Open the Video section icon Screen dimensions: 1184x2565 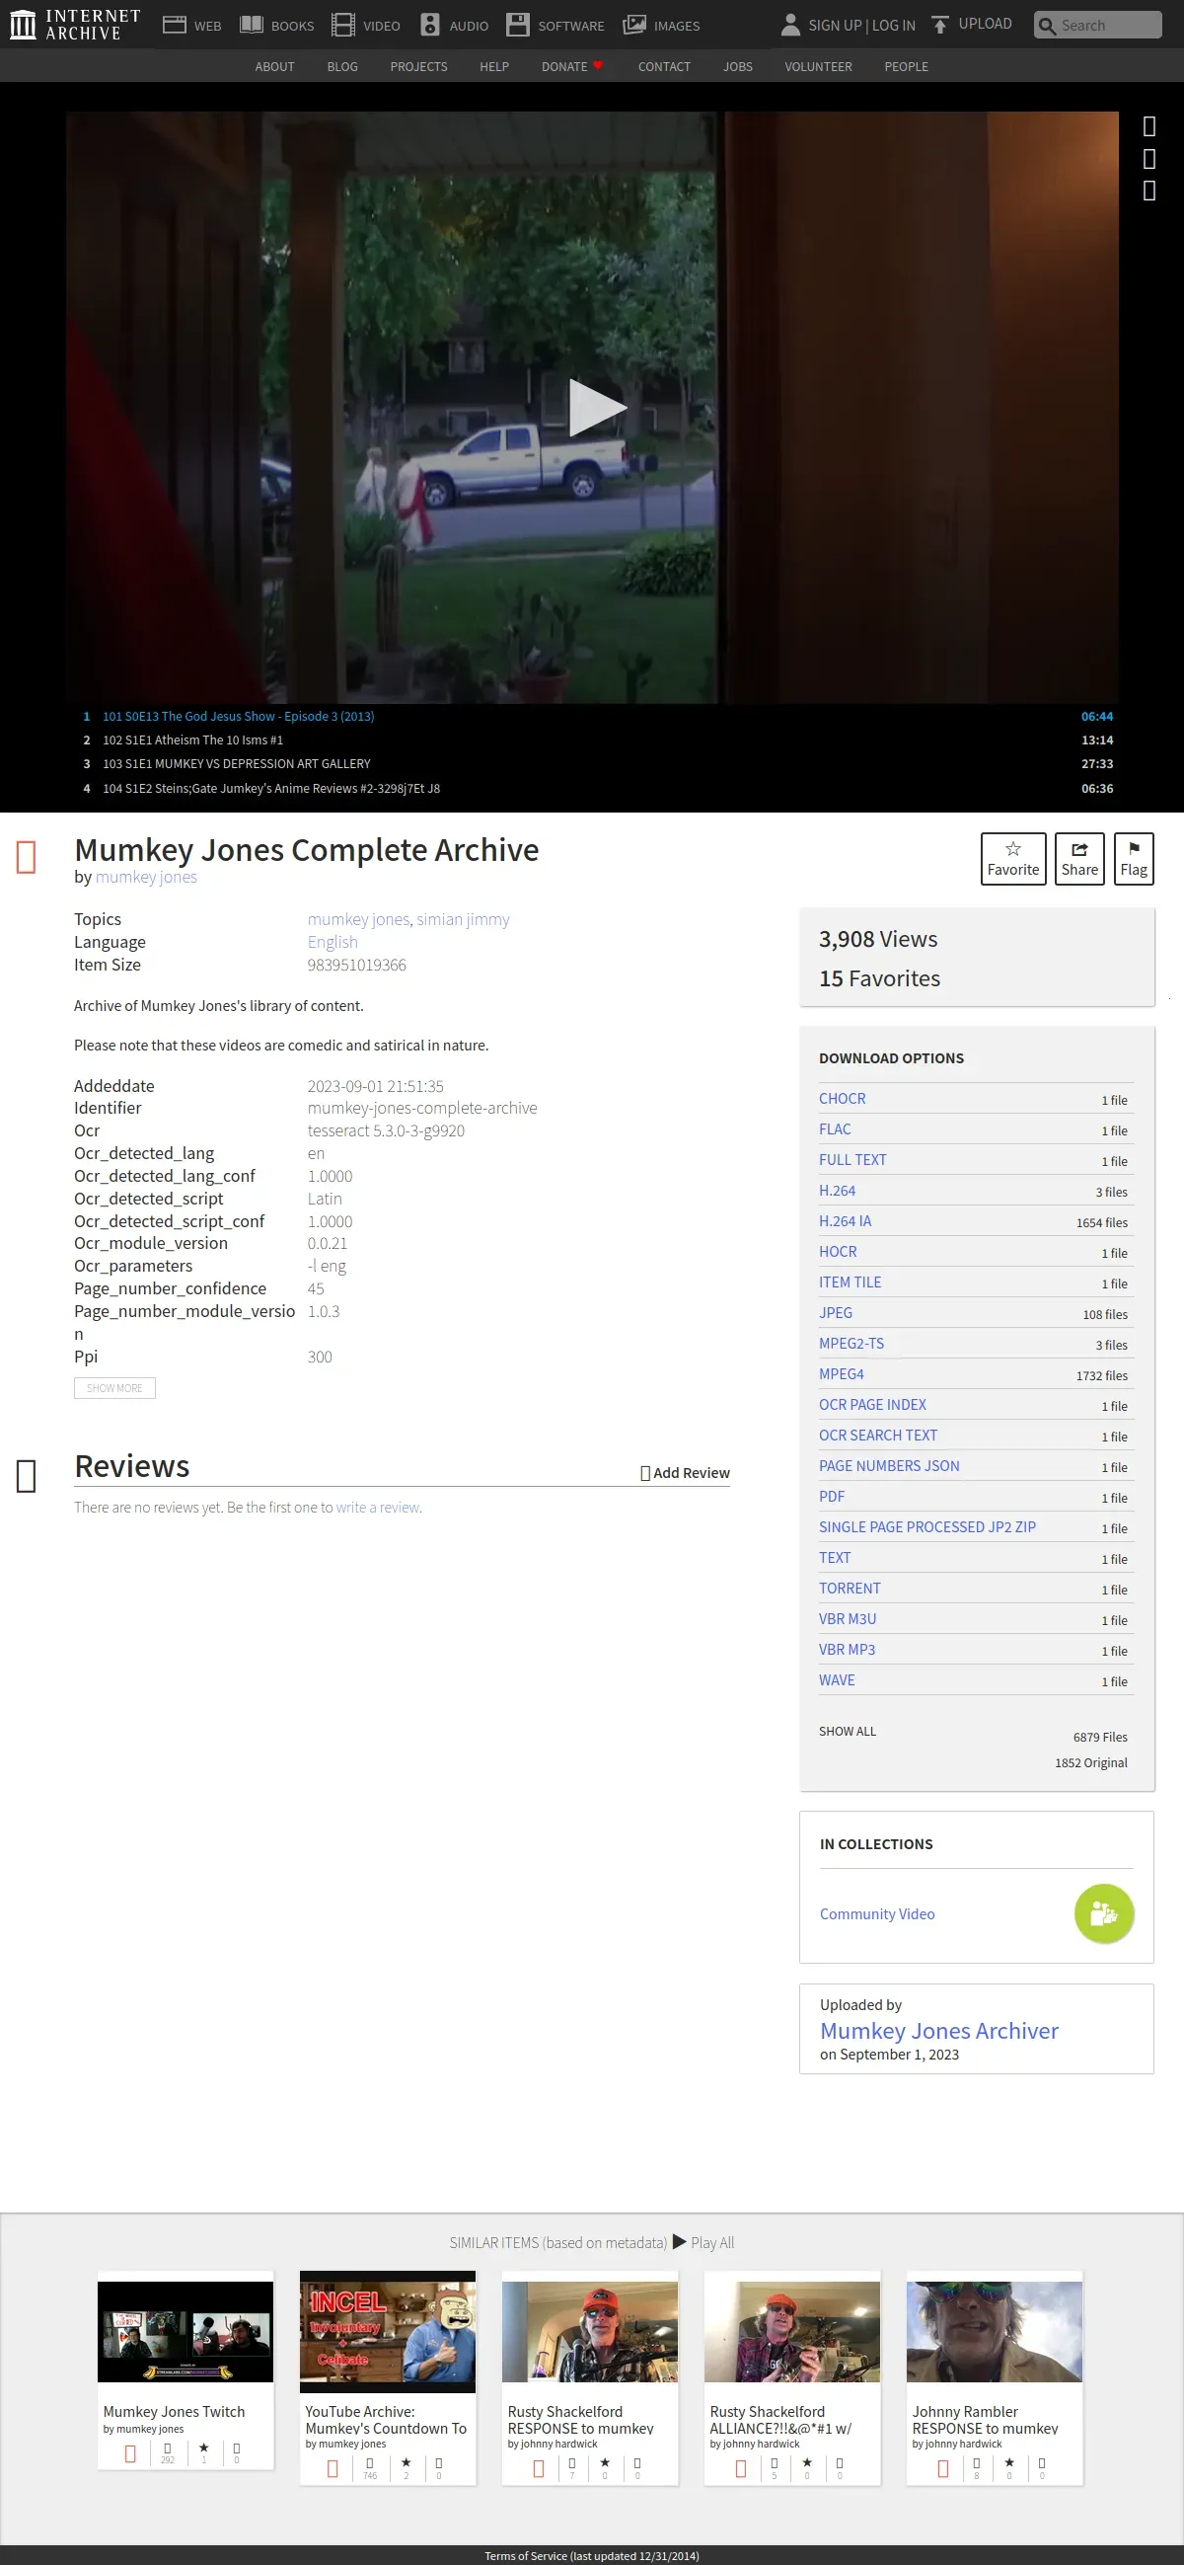pos(343,25)
